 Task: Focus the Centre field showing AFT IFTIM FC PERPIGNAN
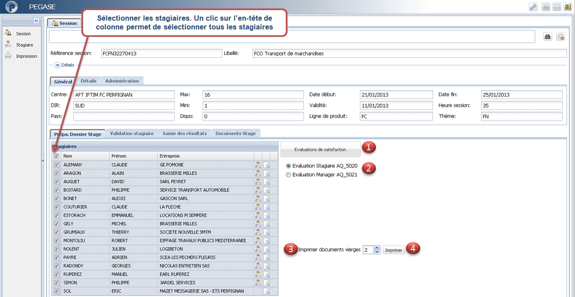[x=124, y=94]
